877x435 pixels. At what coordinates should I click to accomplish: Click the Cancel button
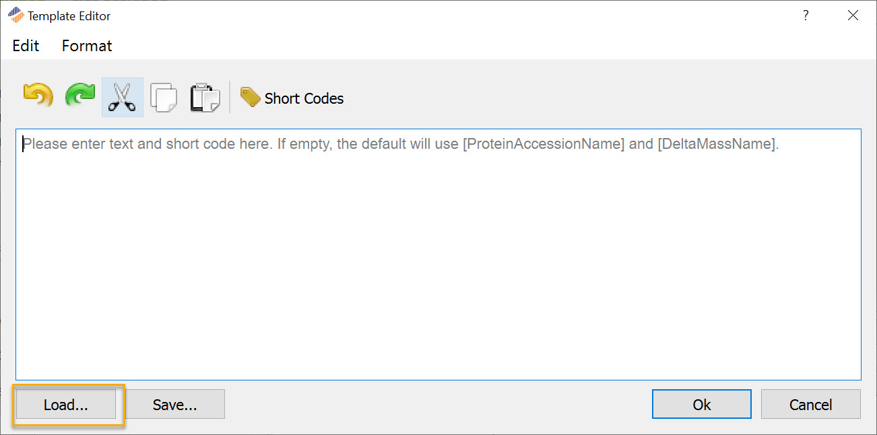click(811, 405)
